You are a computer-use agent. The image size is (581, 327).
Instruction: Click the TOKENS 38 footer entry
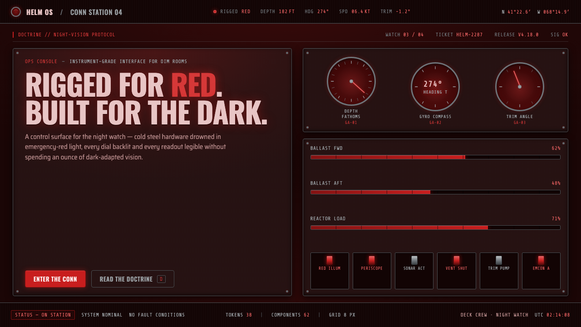click(x=239, y=315)
